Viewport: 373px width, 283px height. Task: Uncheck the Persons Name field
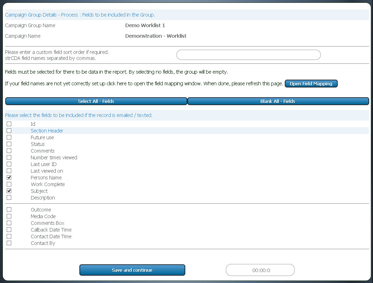tap(9, 177)
